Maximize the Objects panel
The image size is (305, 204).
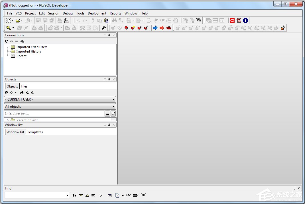pos(105,79)
